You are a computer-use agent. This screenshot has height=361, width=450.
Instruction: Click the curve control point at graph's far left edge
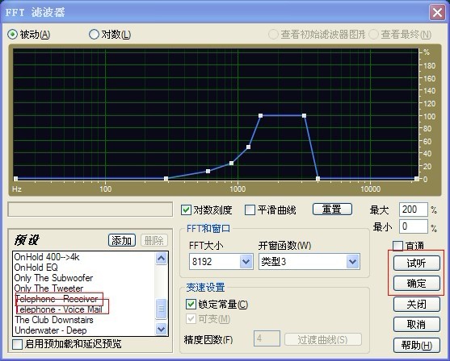16,179
